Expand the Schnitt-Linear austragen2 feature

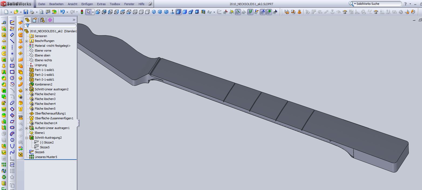(x=27, y=89)
